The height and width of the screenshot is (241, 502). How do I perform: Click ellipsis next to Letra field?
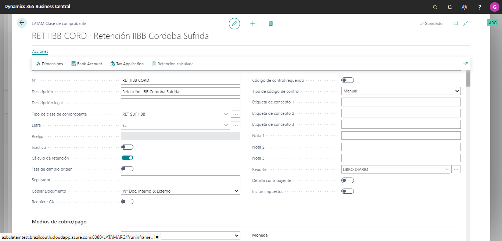pos(236,125)
